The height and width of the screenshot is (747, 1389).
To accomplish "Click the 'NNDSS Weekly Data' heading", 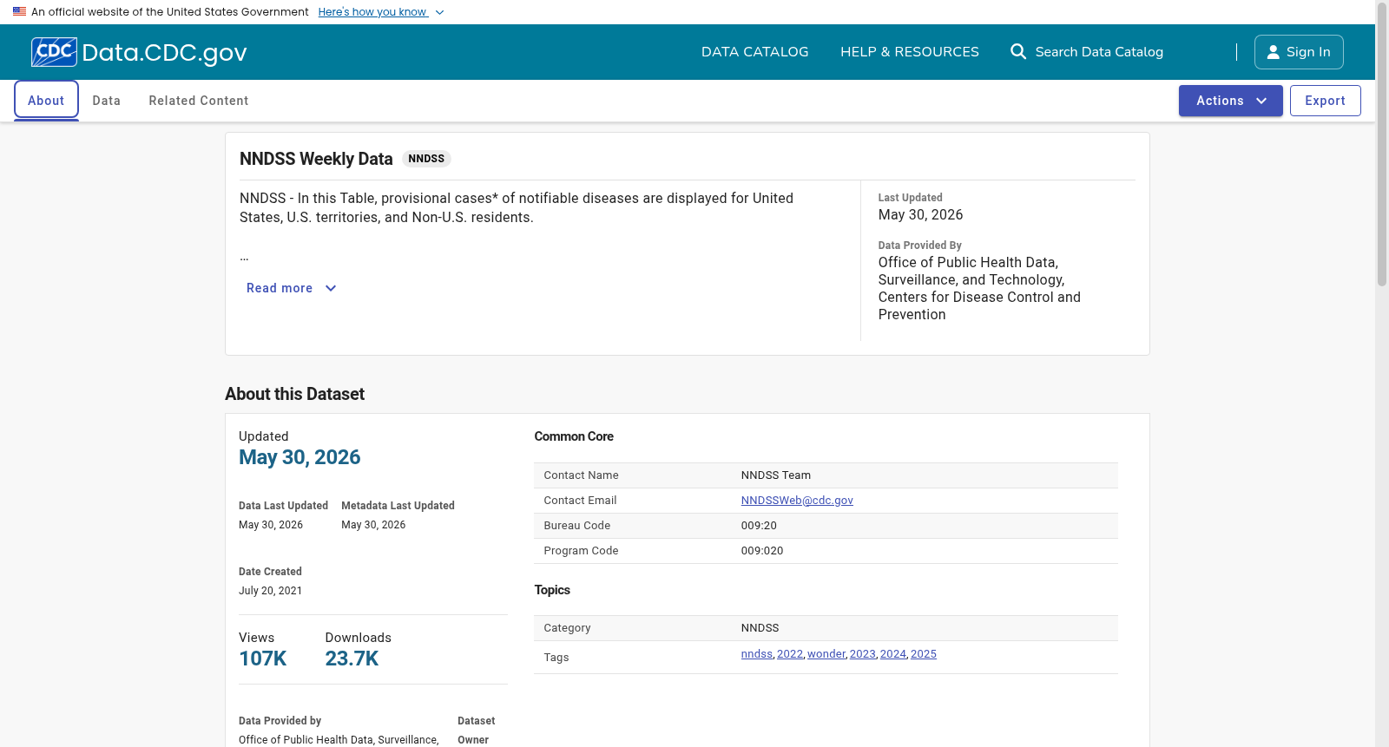I will [x=316, y=159].
